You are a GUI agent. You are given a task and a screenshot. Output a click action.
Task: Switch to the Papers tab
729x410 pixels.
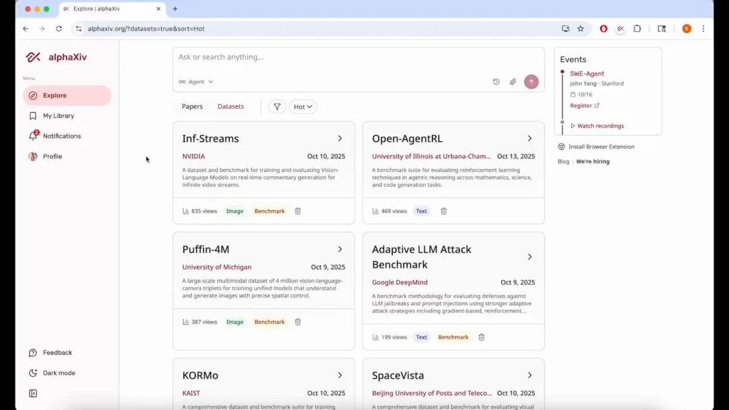192,106
